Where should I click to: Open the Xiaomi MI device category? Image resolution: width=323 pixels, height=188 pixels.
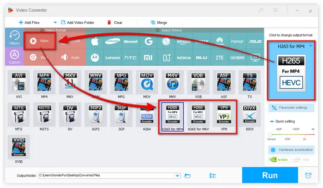(148, 58)
